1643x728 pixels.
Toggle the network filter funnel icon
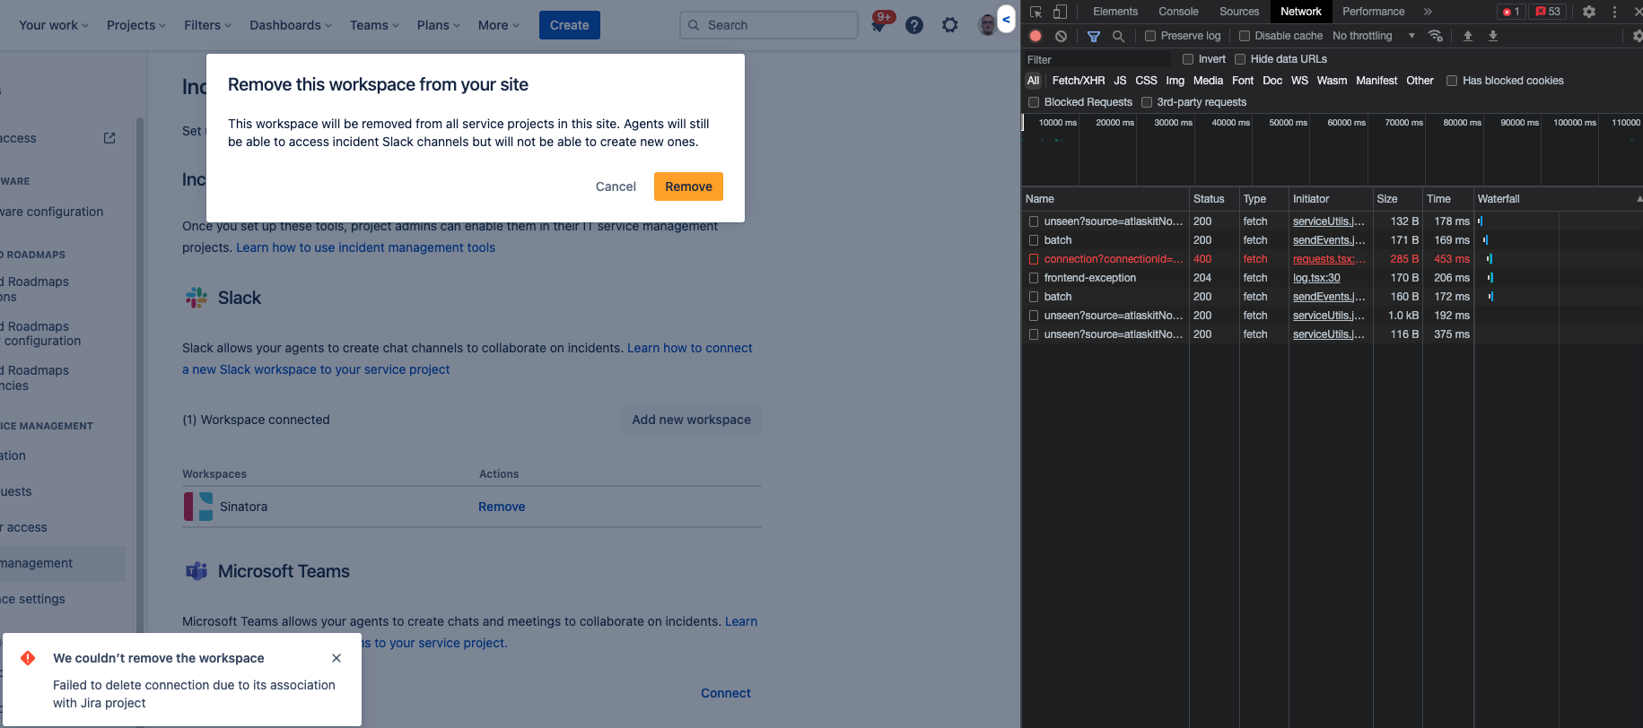pyautogui.click(x=1093, y=36)
